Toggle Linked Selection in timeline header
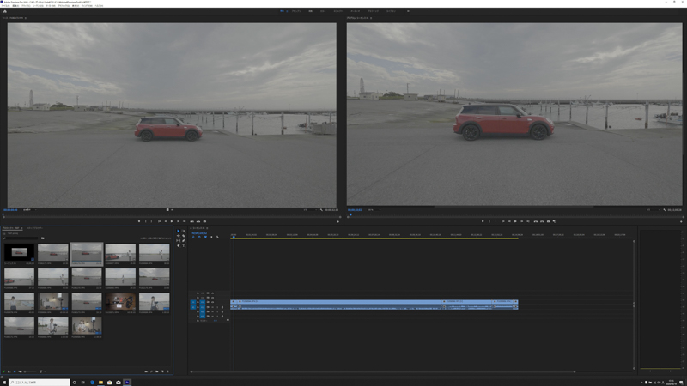 pos(205,237)
